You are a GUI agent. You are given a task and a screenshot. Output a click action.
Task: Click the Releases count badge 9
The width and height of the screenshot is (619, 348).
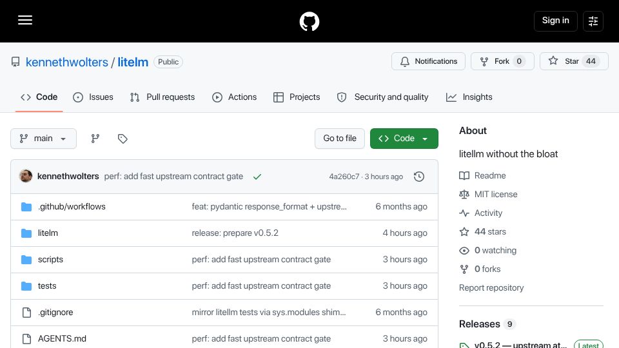point(509,324)
